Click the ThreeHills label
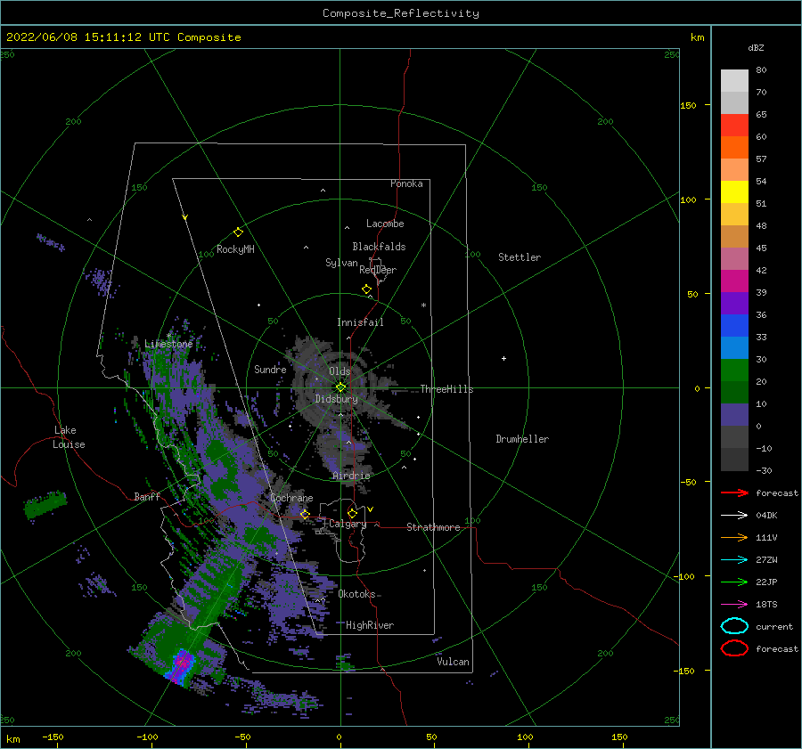 click(446, 389)
